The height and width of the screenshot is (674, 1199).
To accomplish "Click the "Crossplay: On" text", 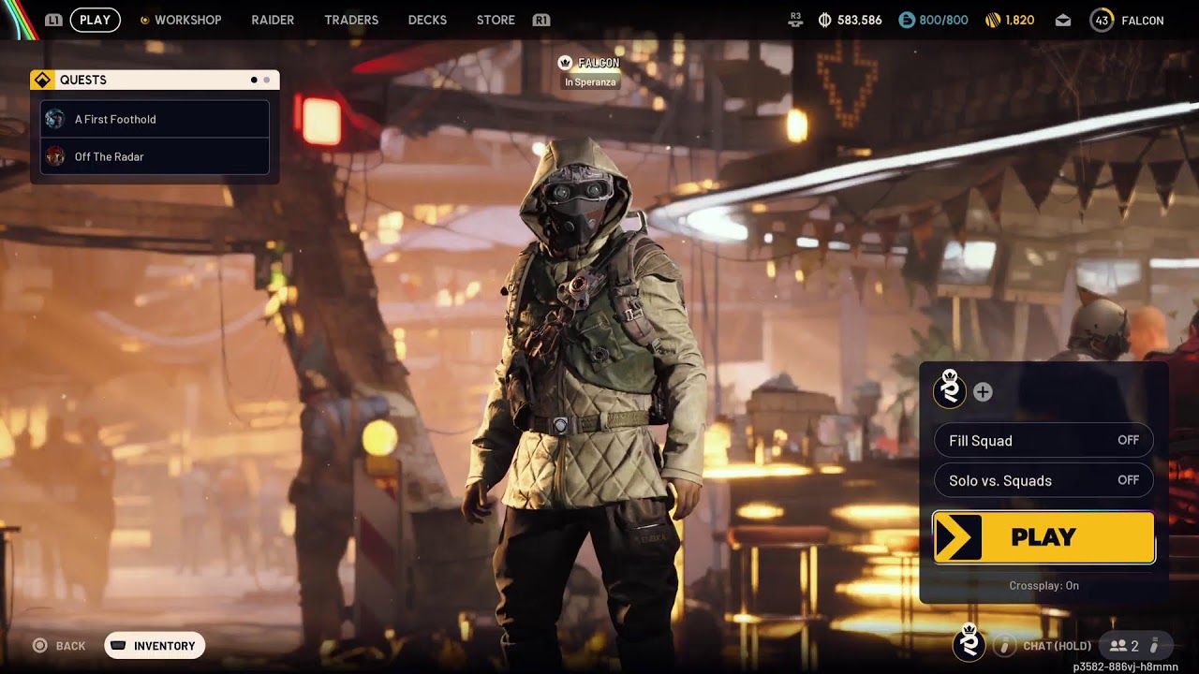I will point(1044,585).
